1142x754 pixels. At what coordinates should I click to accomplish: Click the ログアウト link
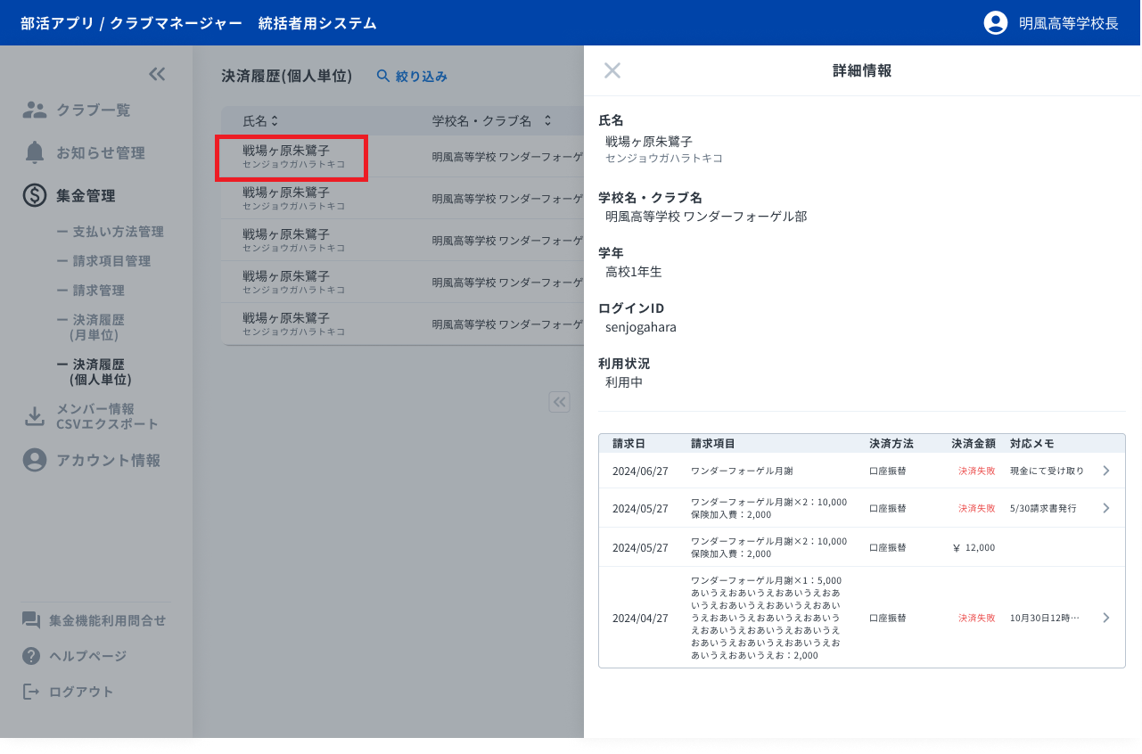tap(82, 692)
